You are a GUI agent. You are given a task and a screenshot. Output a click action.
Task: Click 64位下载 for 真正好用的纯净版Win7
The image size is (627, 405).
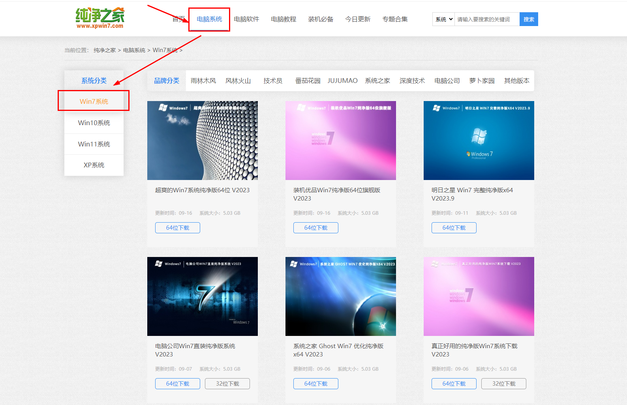[454, 384]
